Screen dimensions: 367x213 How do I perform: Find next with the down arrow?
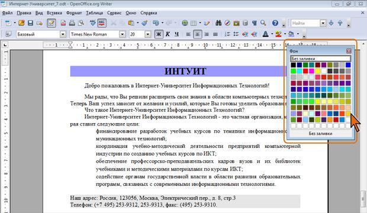click(x=331, y=23)
